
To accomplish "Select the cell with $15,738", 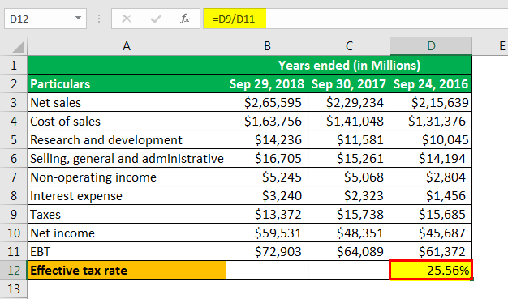I will (x=349, y=214).
